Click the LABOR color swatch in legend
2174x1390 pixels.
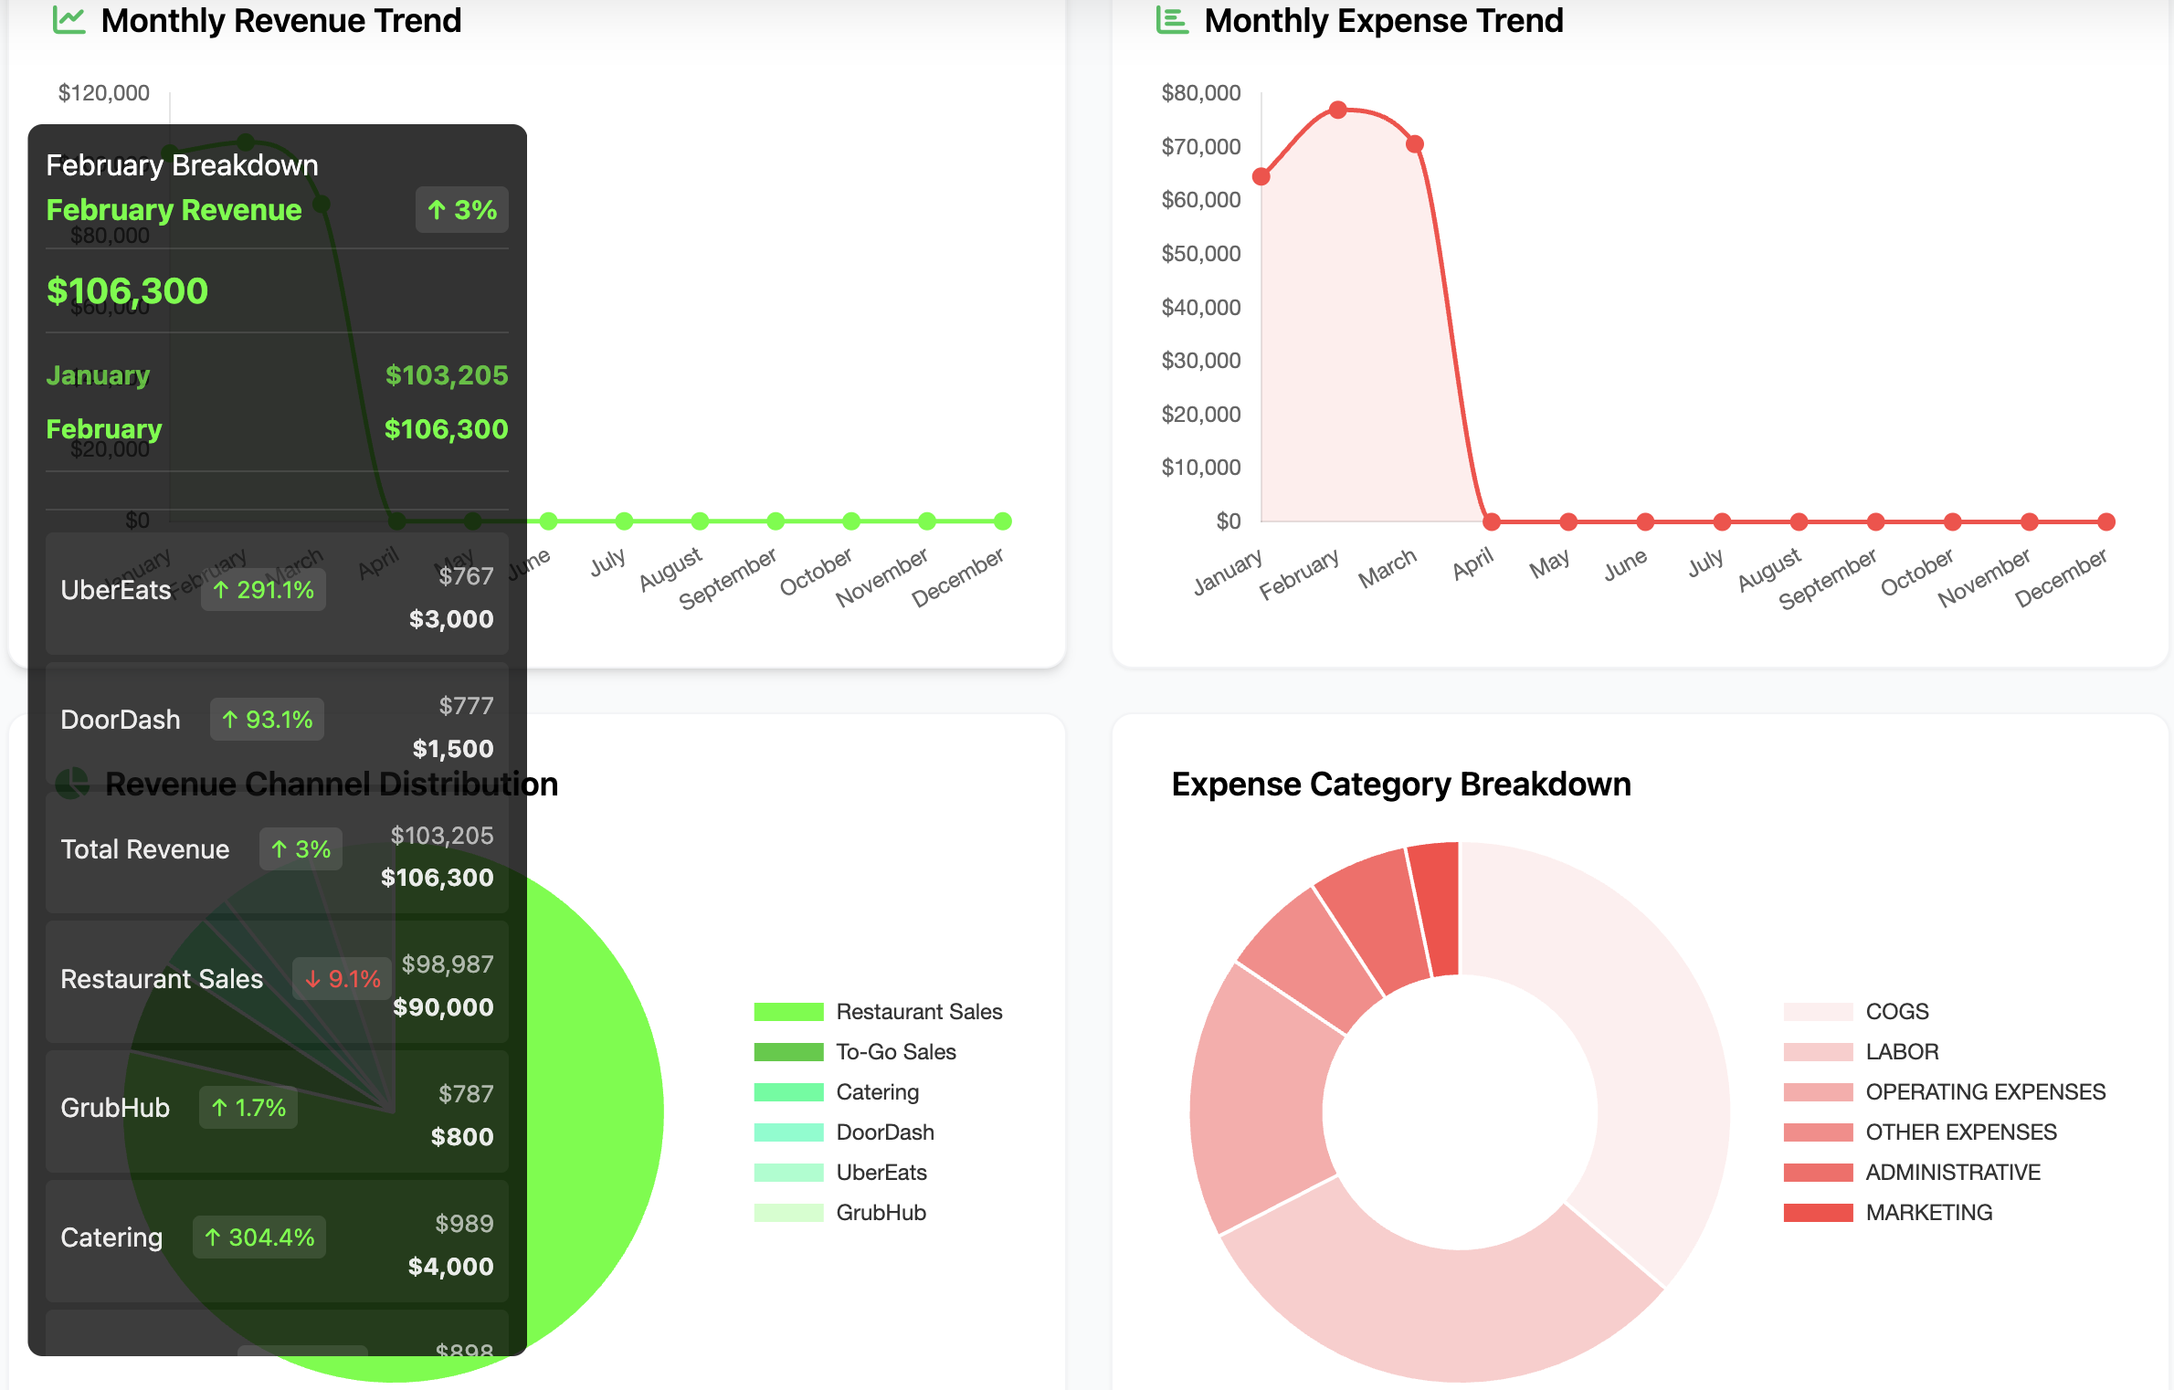(x=1818, y=1052)
